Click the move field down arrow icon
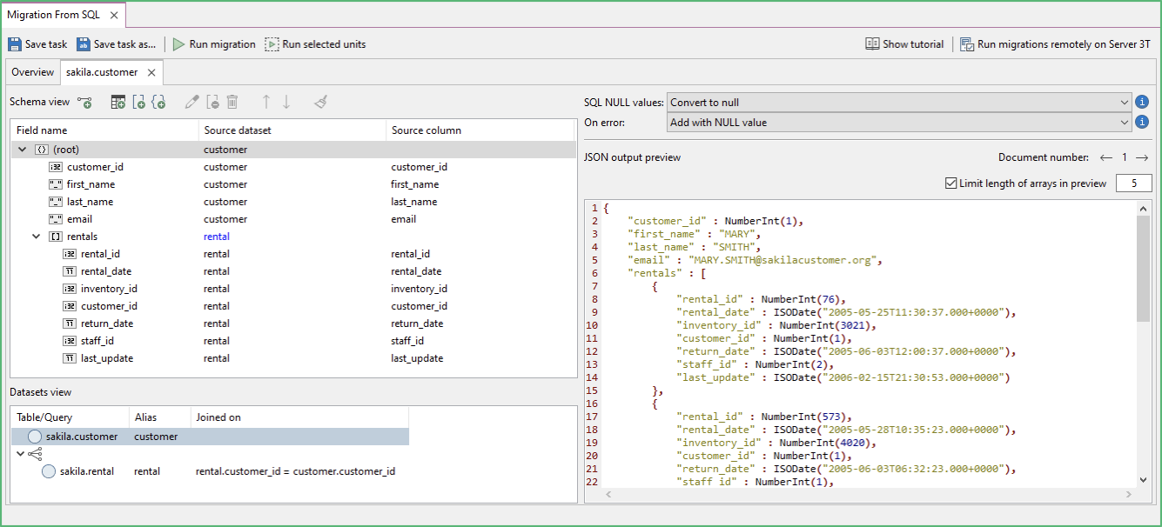 [286, 102]
